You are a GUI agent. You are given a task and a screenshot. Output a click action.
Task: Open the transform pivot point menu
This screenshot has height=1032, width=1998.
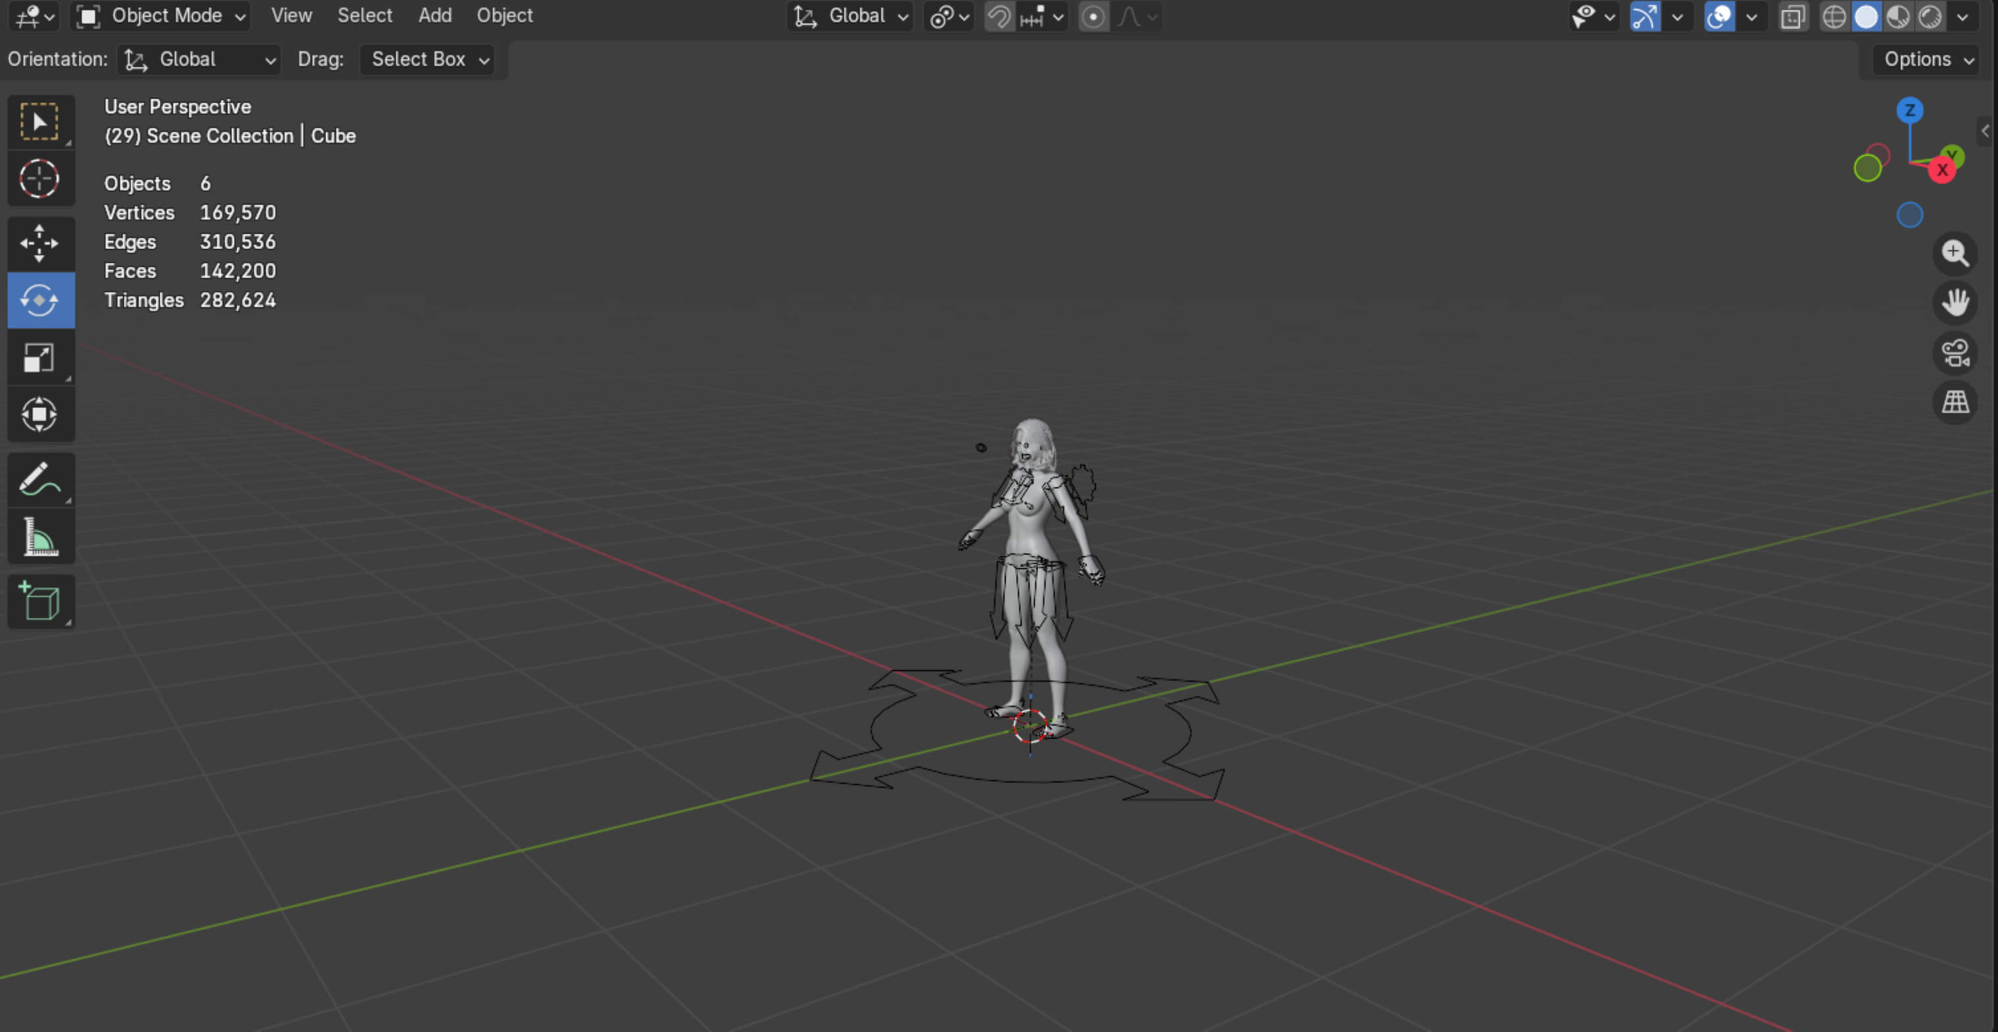pyautogui.click(x=949, y=16)
